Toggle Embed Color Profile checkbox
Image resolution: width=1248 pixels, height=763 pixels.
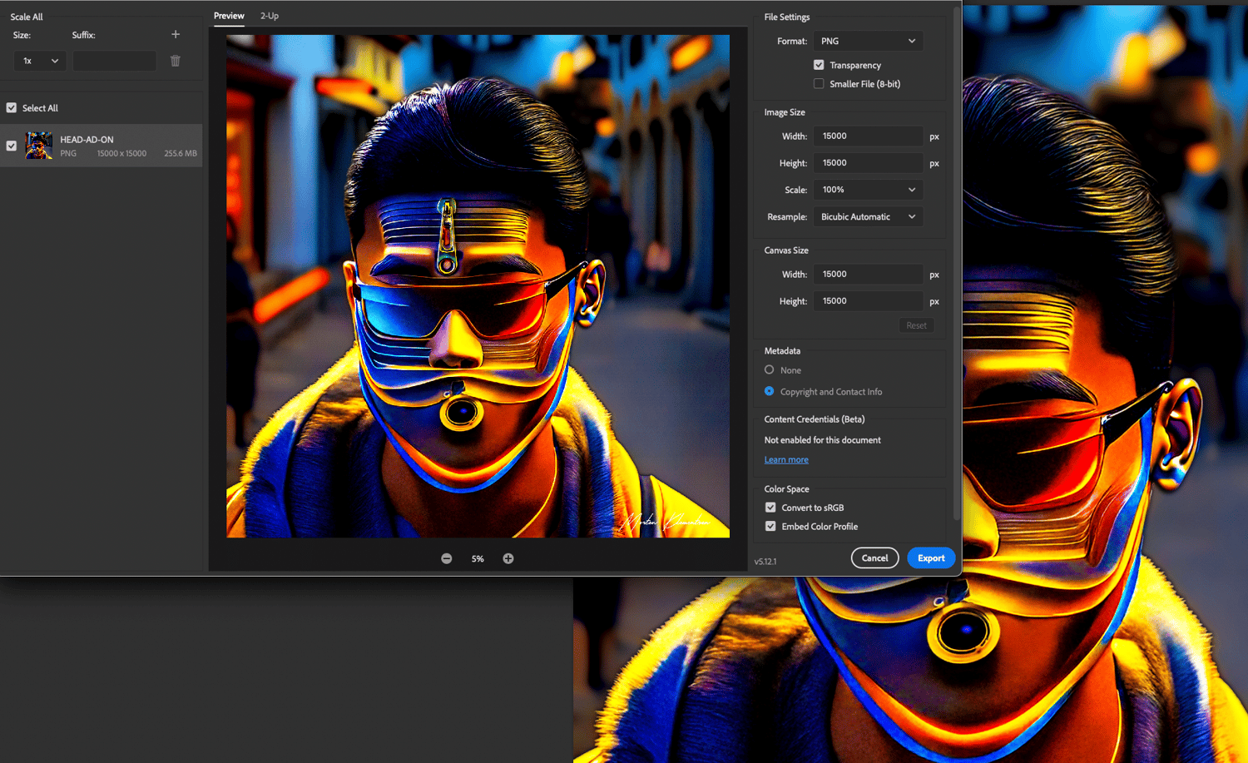(x=770, y=527)
